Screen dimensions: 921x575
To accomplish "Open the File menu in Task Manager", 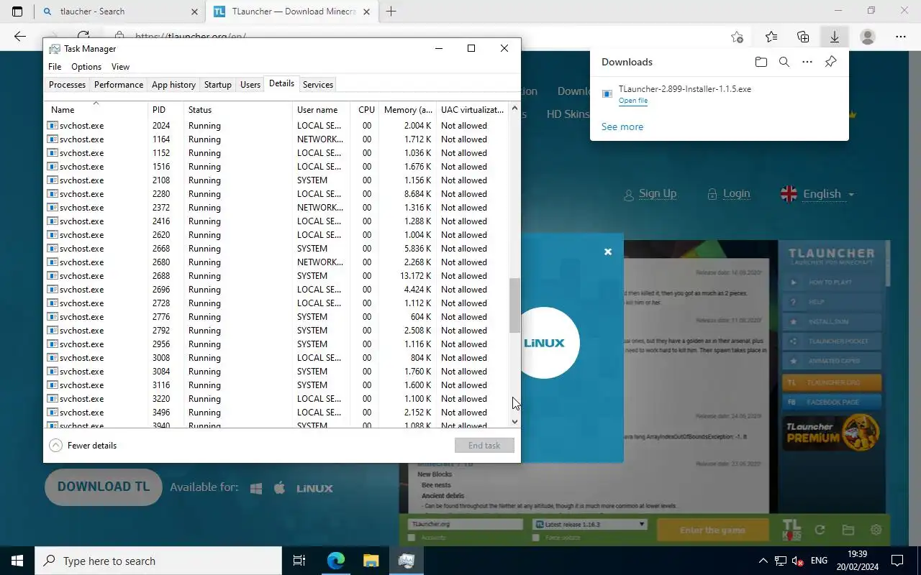I will tap(55, 67).
